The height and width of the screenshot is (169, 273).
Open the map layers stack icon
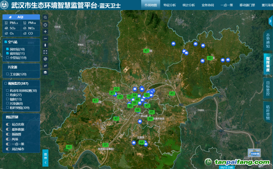tap(45, 73)
